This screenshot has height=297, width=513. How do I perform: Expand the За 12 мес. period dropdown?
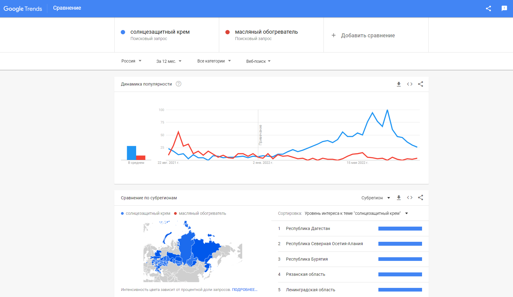tap(169, 61)
